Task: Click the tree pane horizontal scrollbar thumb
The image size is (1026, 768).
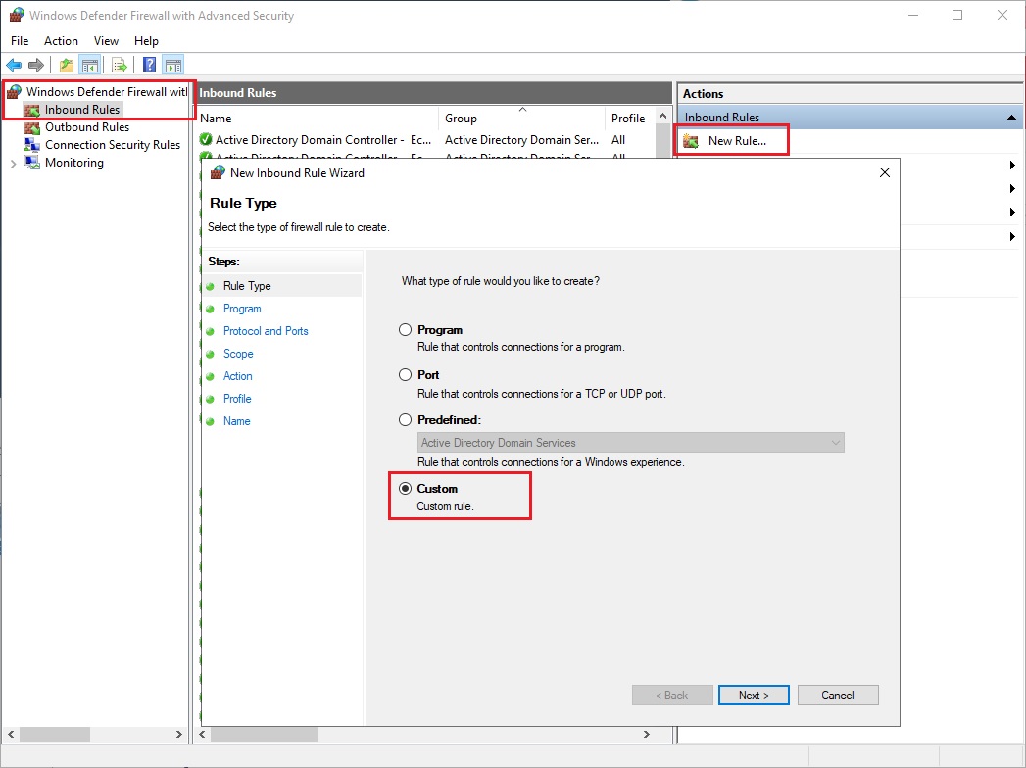Action: [x=54, y=734]
